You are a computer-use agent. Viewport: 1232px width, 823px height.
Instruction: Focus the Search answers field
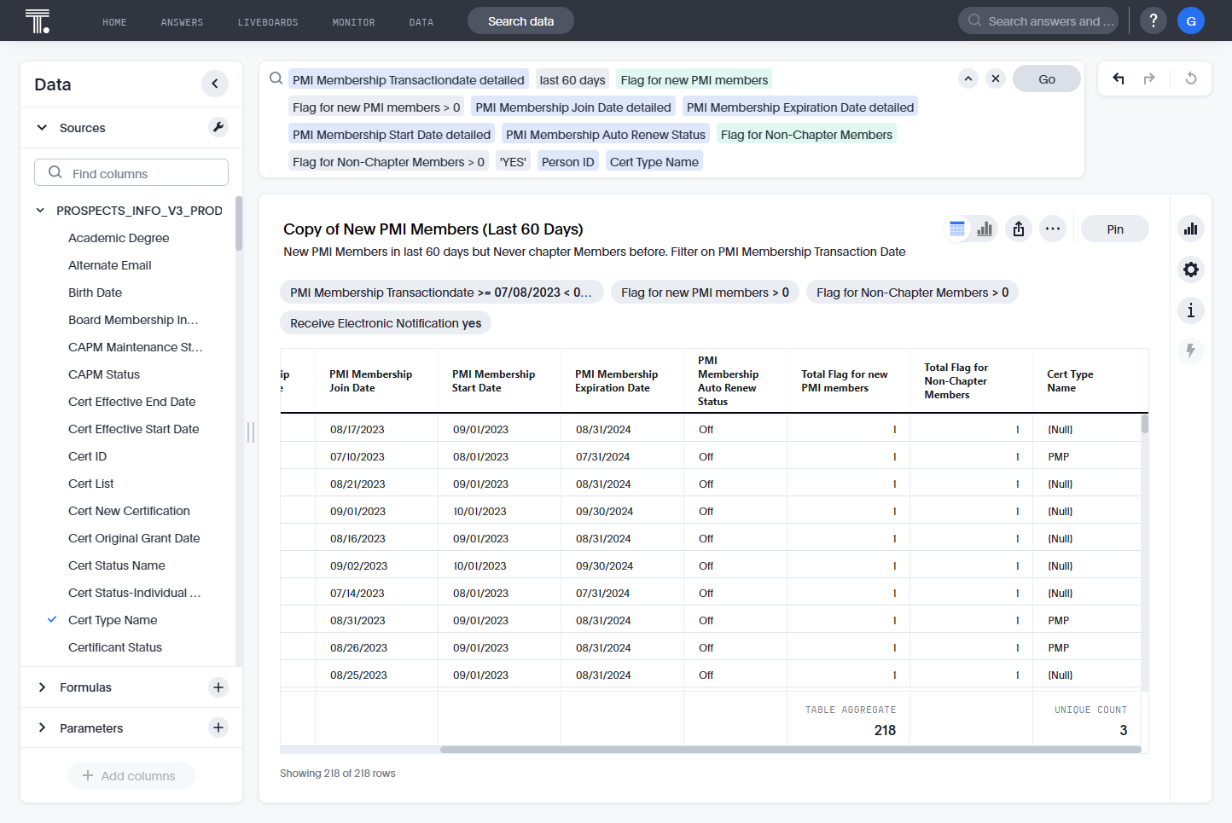[1038, 20]
